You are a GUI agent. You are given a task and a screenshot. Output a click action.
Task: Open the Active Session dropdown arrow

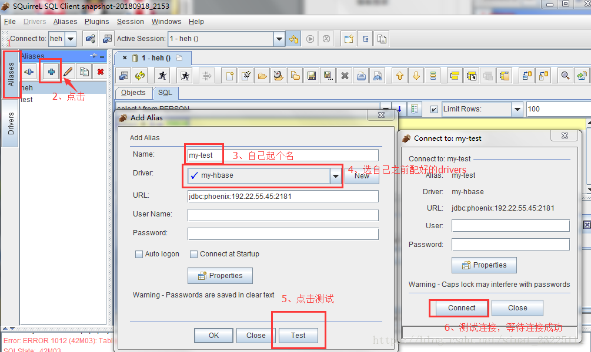click(279, 38)
